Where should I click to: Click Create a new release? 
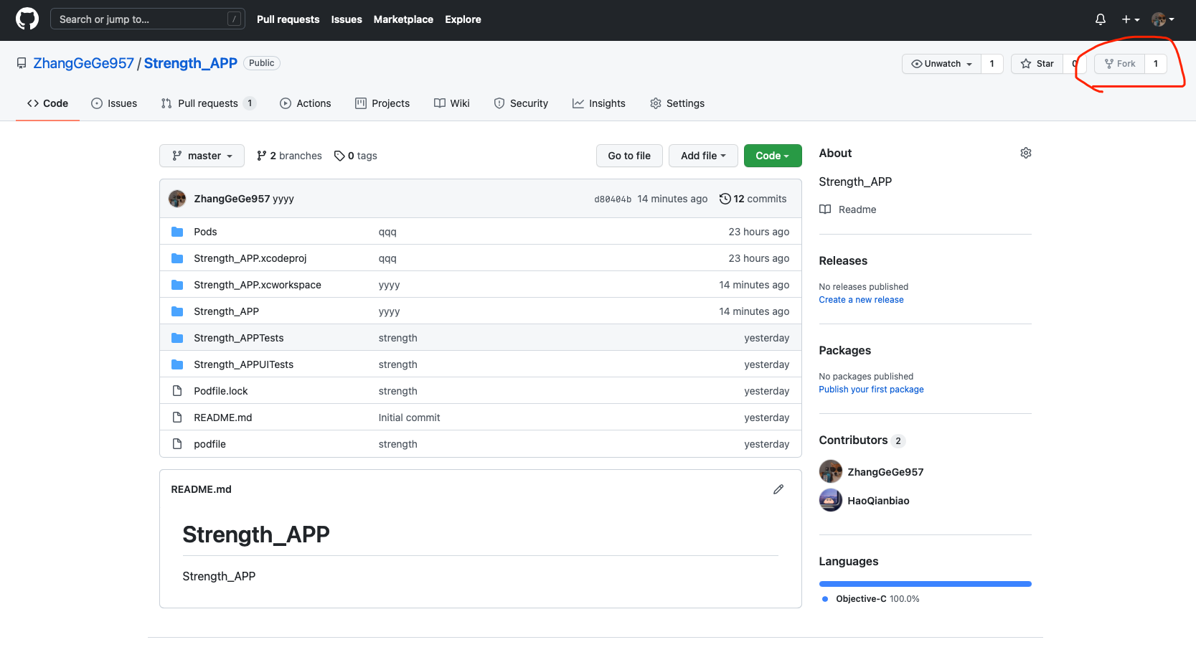pyautogui.click(x=861, y=300)
